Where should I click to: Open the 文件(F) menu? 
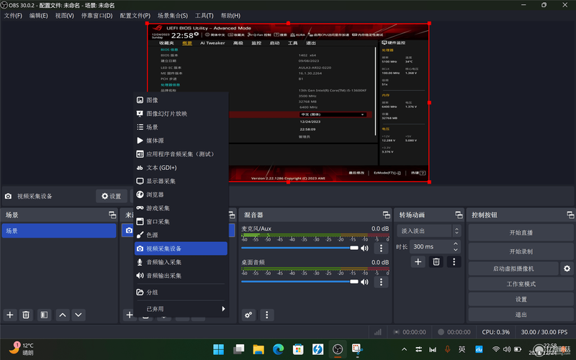[x=13, y=15]
